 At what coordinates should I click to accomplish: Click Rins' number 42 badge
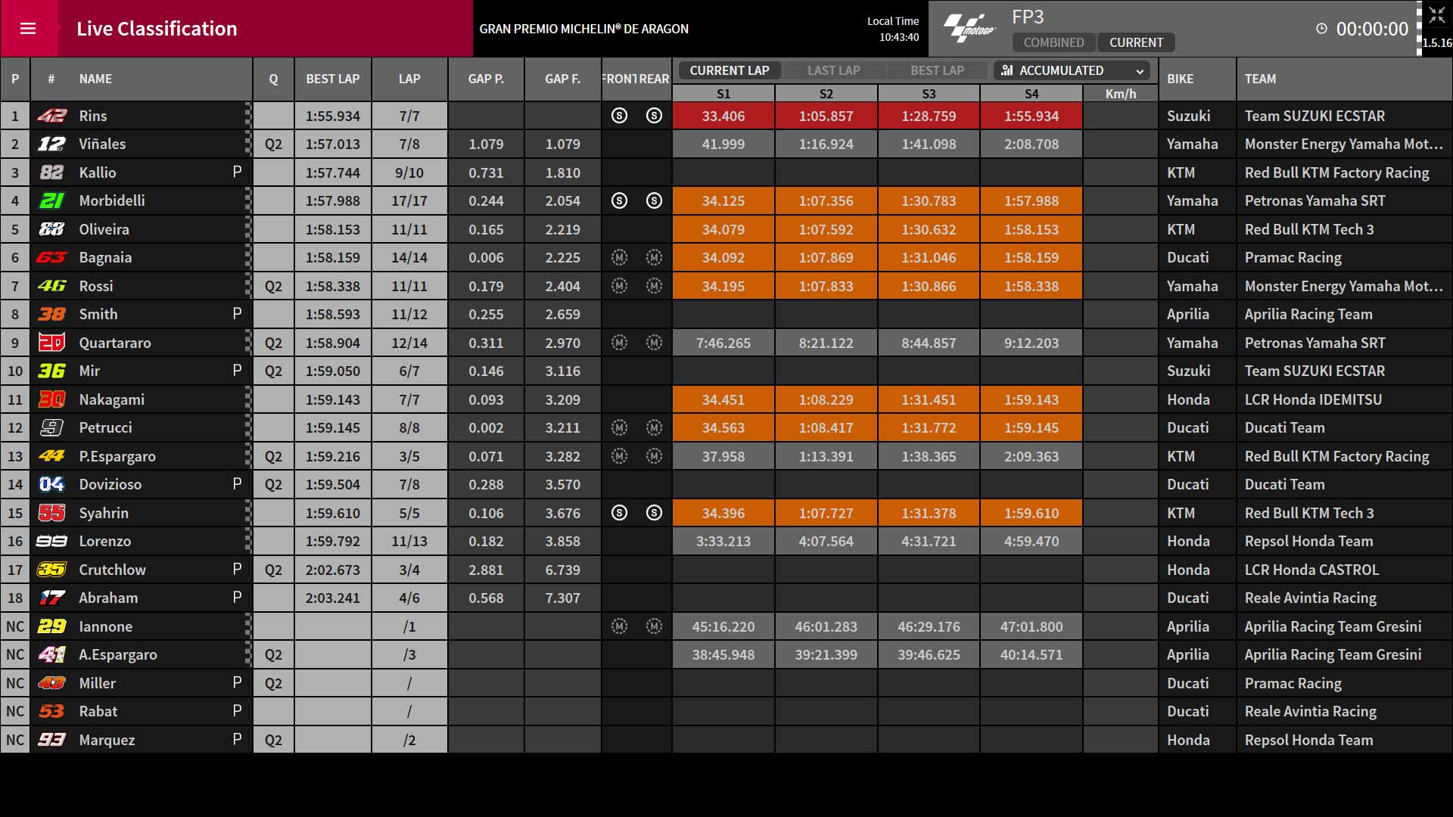click(x=51, y=116)
